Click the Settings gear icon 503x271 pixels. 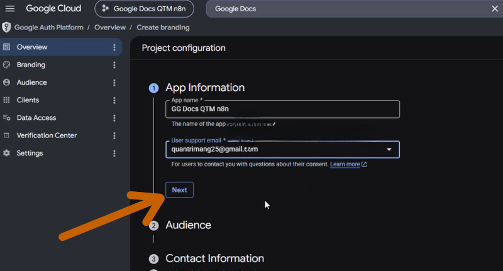point(6,153)
